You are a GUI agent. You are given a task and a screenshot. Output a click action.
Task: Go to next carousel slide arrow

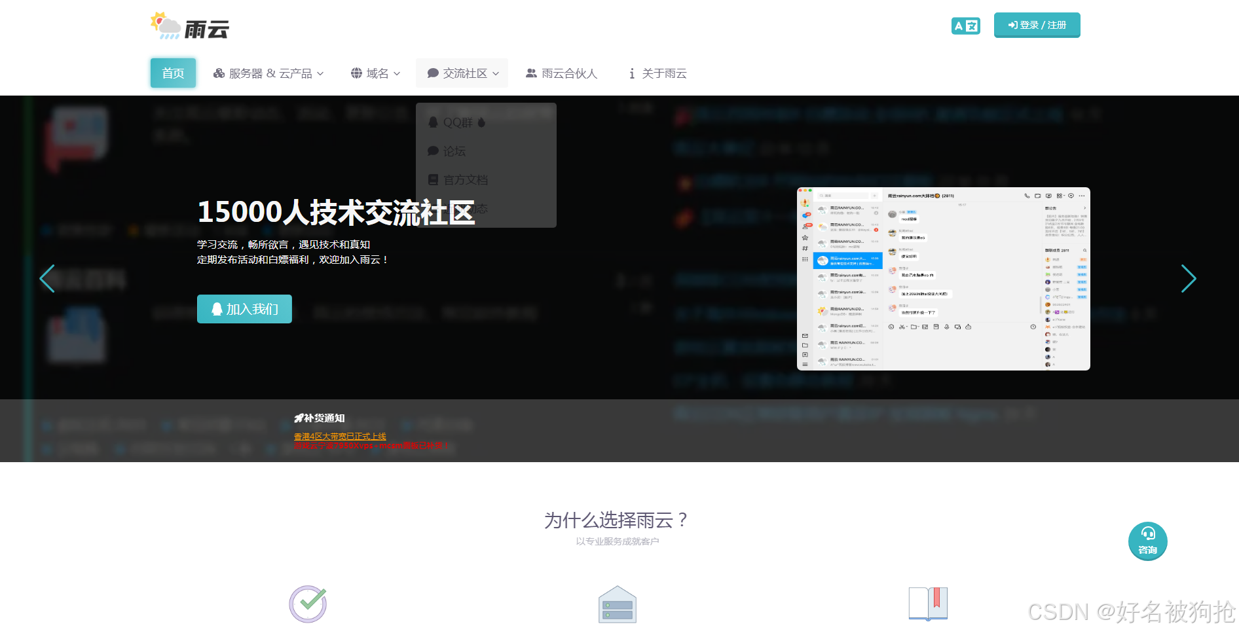click(x=1189, y=279)
